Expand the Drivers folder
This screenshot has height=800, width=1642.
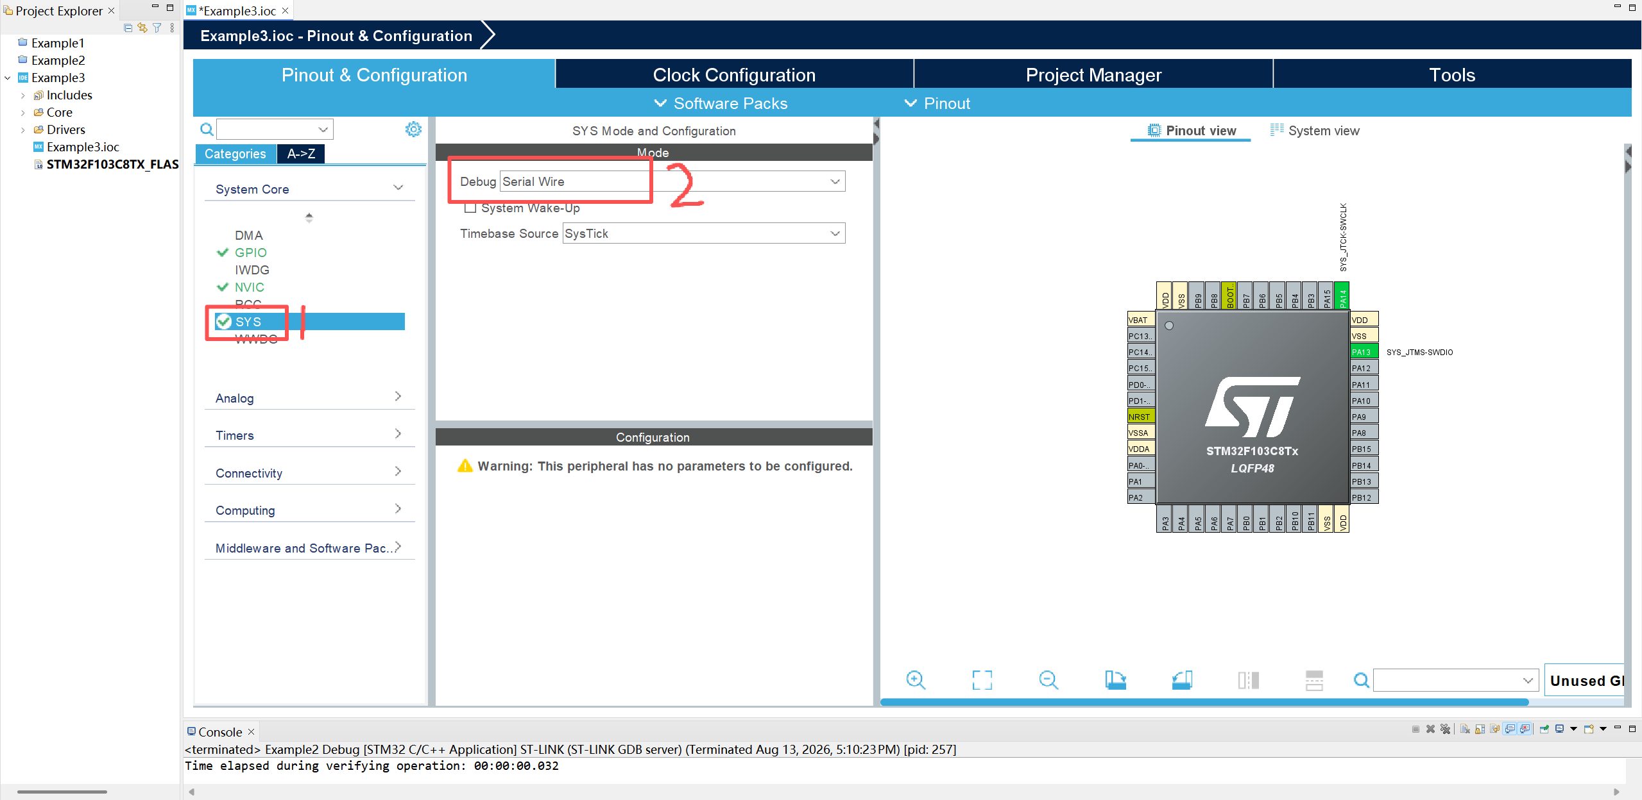point(23,130)
